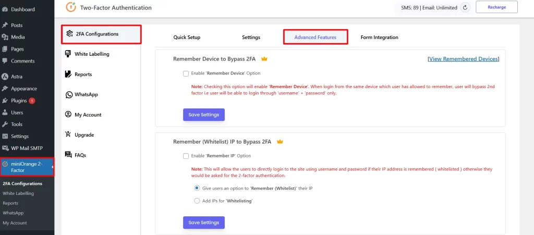The width and height of the screenshot is (534, 235).
Task: Click the Upgrade cart icon
Action: 69,134
